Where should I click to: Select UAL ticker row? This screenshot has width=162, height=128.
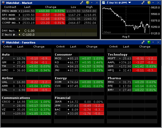(26, 82)
